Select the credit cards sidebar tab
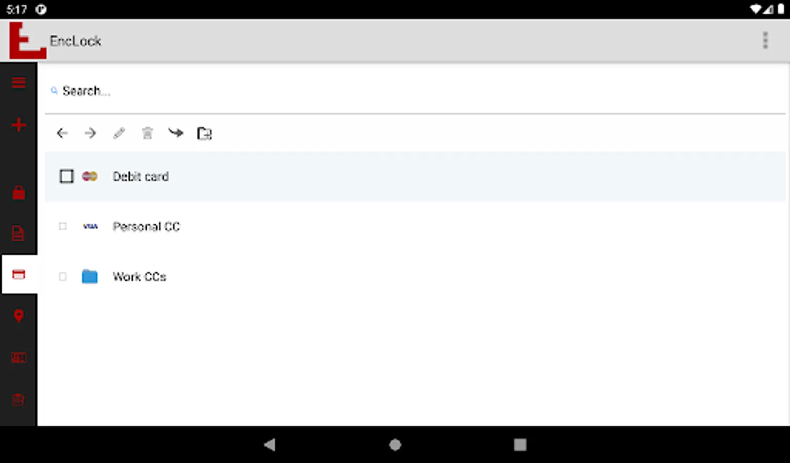The height and width of the screenshot is (463, 790). point(19,274)
